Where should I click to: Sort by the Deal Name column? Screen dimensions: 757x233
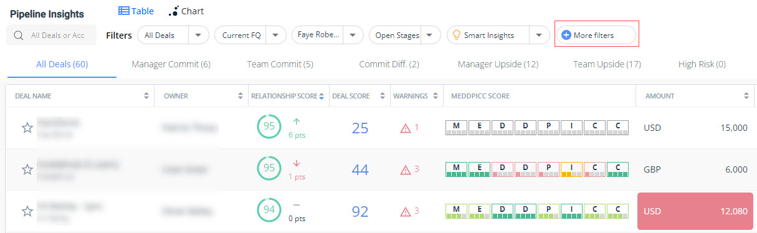point(146,96)
